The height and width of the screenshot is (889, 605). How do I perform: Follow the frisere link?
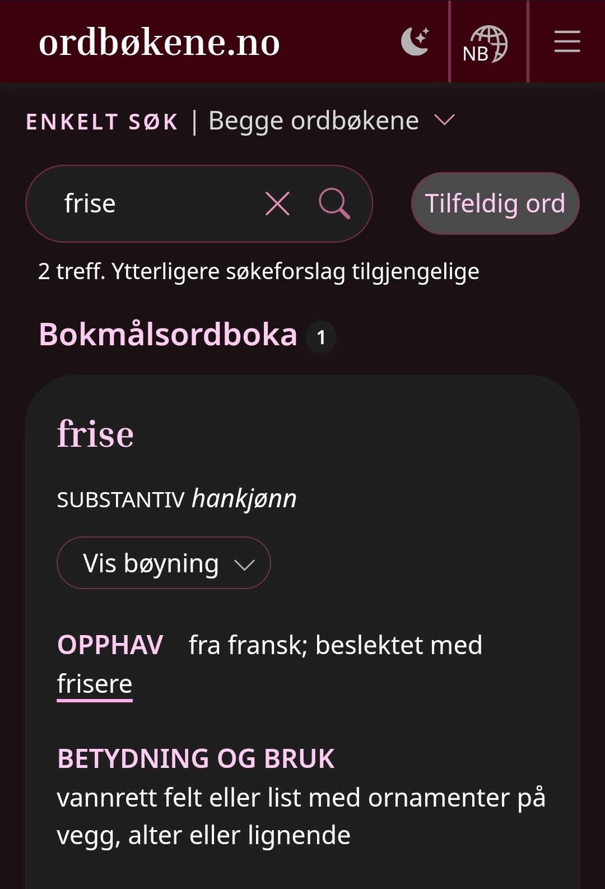(x=95, y=684)
